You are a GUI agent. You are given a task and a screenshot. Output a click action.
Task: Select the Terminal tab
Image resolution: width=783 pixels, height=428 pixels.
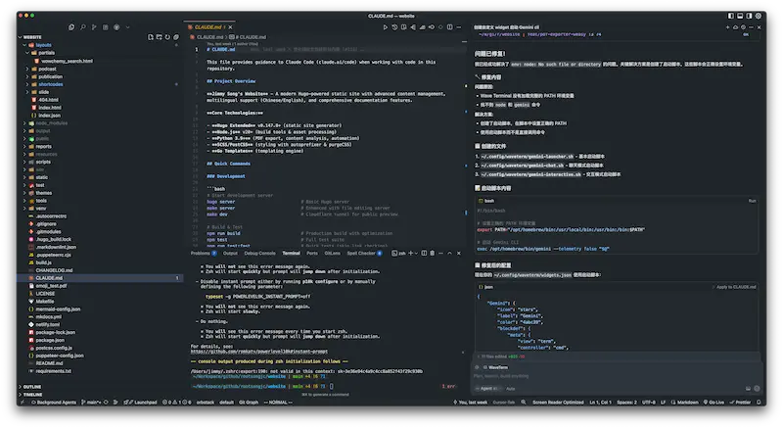click(x=291, y=254)
